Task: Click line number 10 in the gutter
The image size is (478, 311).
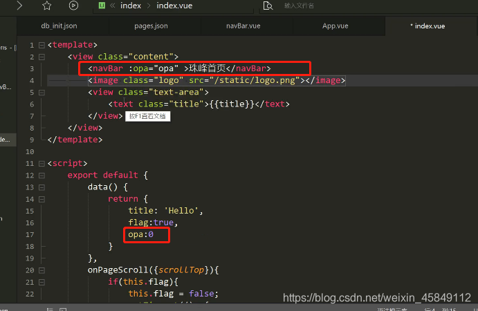Action: click(30, 151)
